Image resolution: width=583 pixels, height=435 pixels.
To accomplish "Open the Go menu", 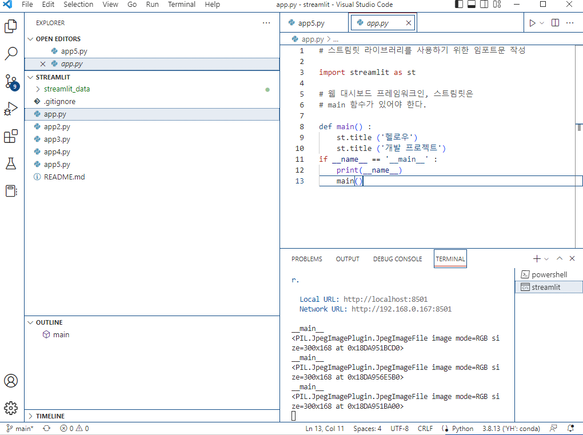I will point(132,5).
